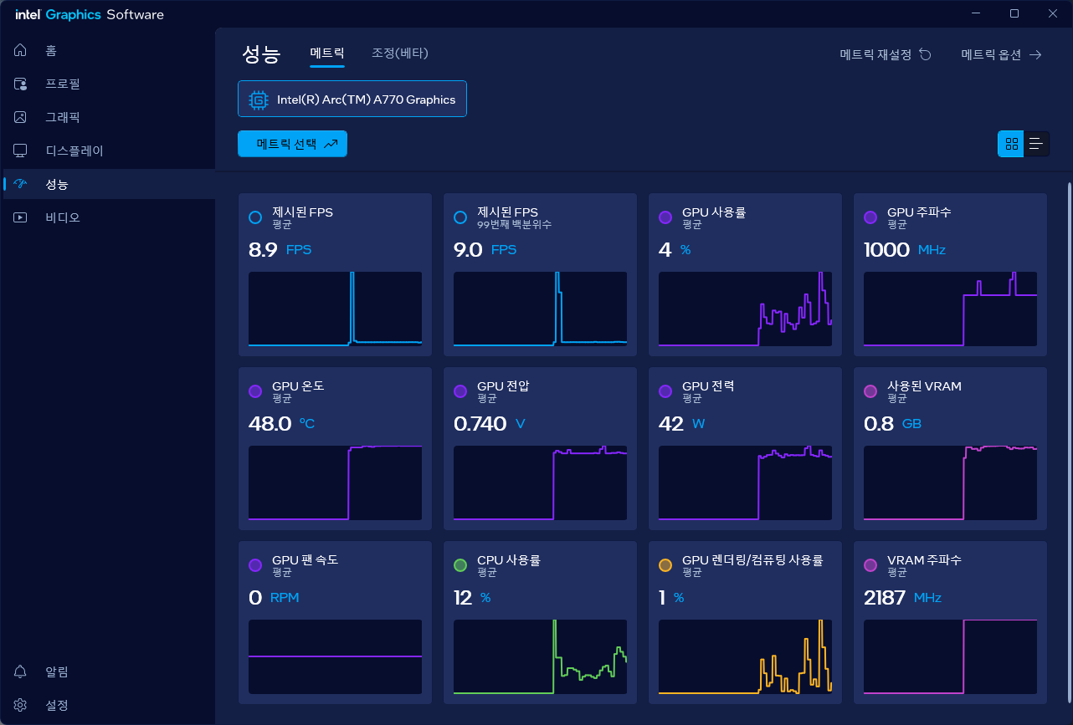The height and width of the screenshot is (725, 1073).
Task: Select the Intel(R) Arc(TM) A770 Graphics button
Action: (x=352, y=99)
